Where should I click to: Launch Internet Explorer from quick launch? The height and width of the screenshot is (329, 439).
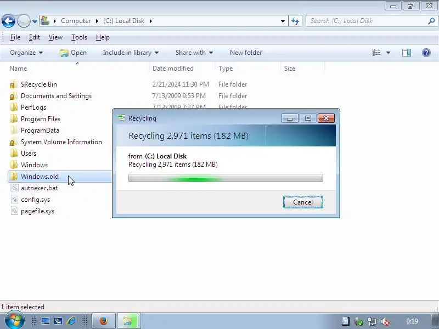pyautogui.click(x=71, y=321)
